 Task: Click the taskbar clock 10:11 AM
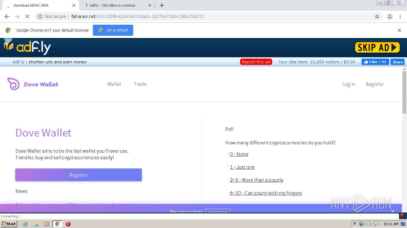point(391,224)
